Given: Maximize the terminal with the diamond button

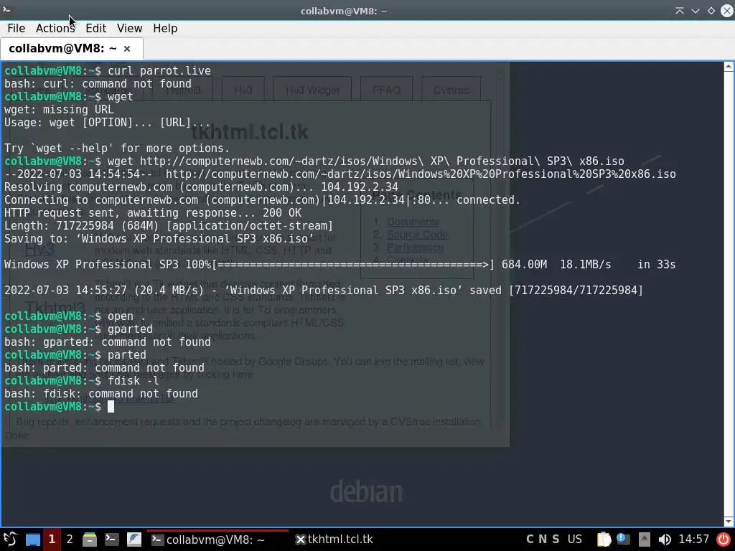Looking at the screenshot, I should point(711,11).
